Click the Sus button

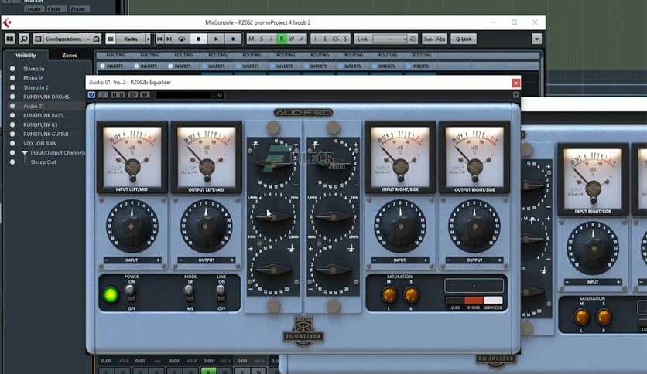[428, 39]
